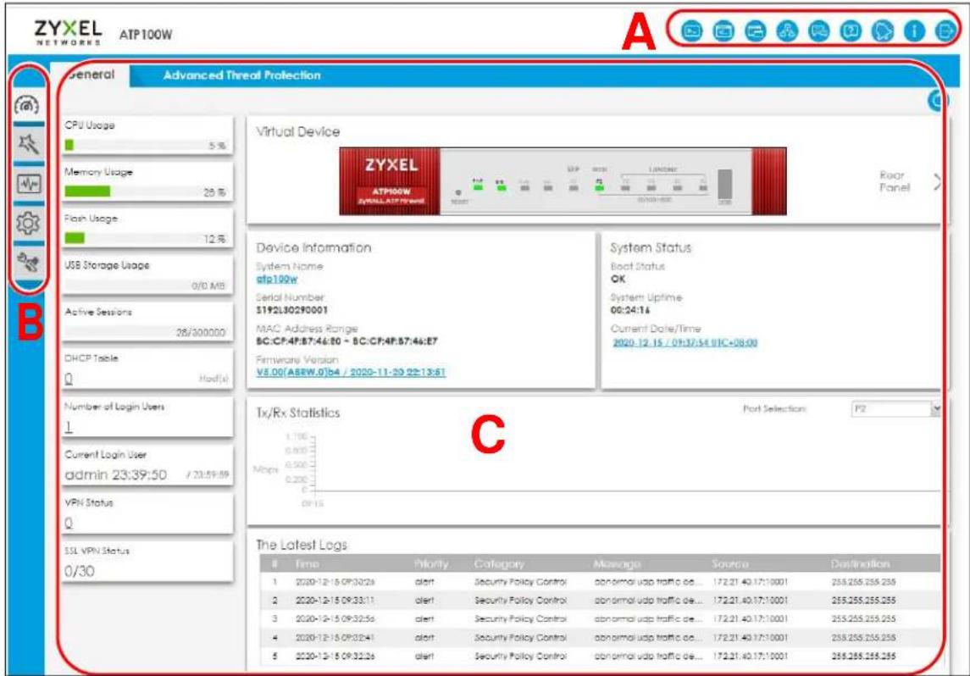Select log row 5 at 09:32:26

coord(600,656)
